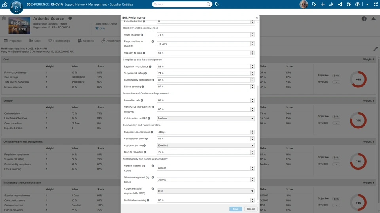Open the add plus icon in top bar

click(323, 4)
